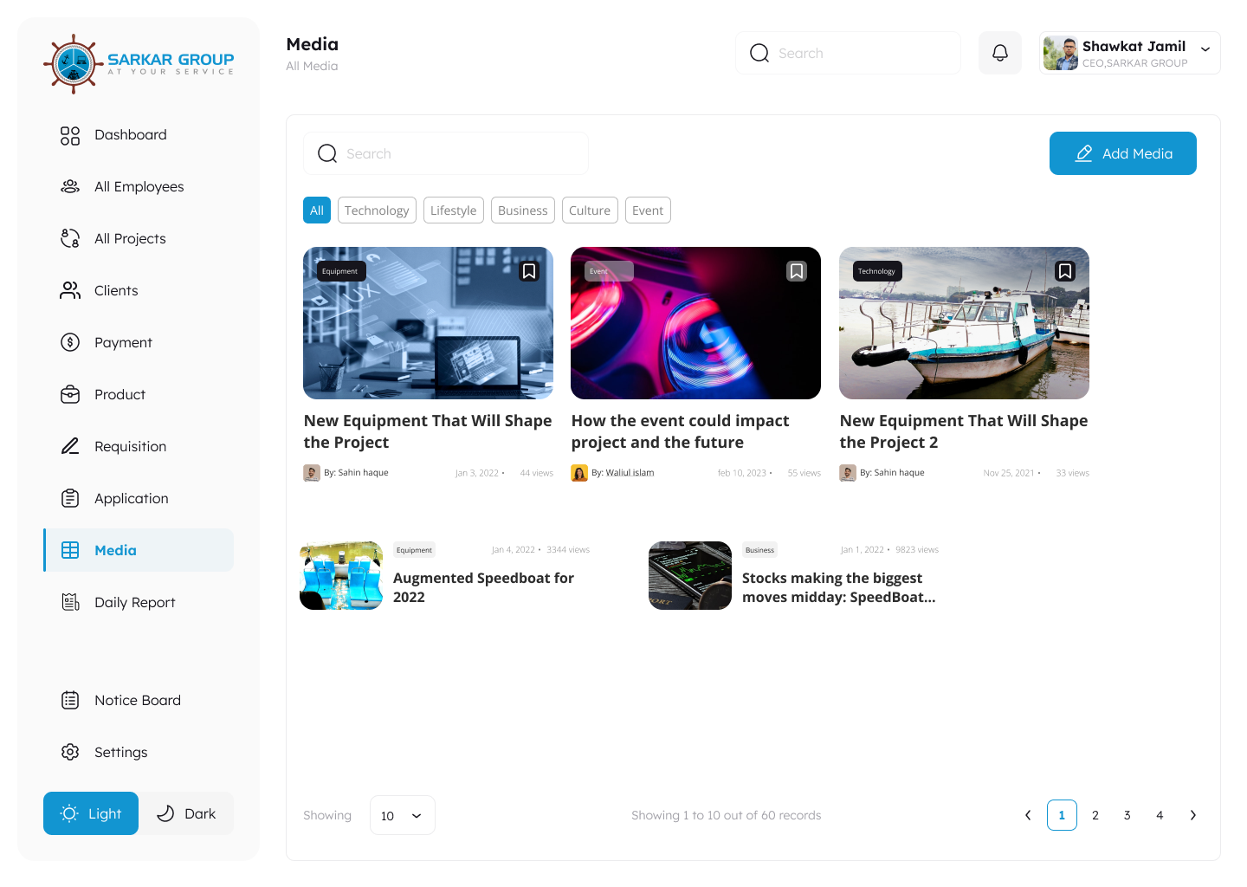
Task: Click the Product briefcase icon
Action: coord(70,395)
